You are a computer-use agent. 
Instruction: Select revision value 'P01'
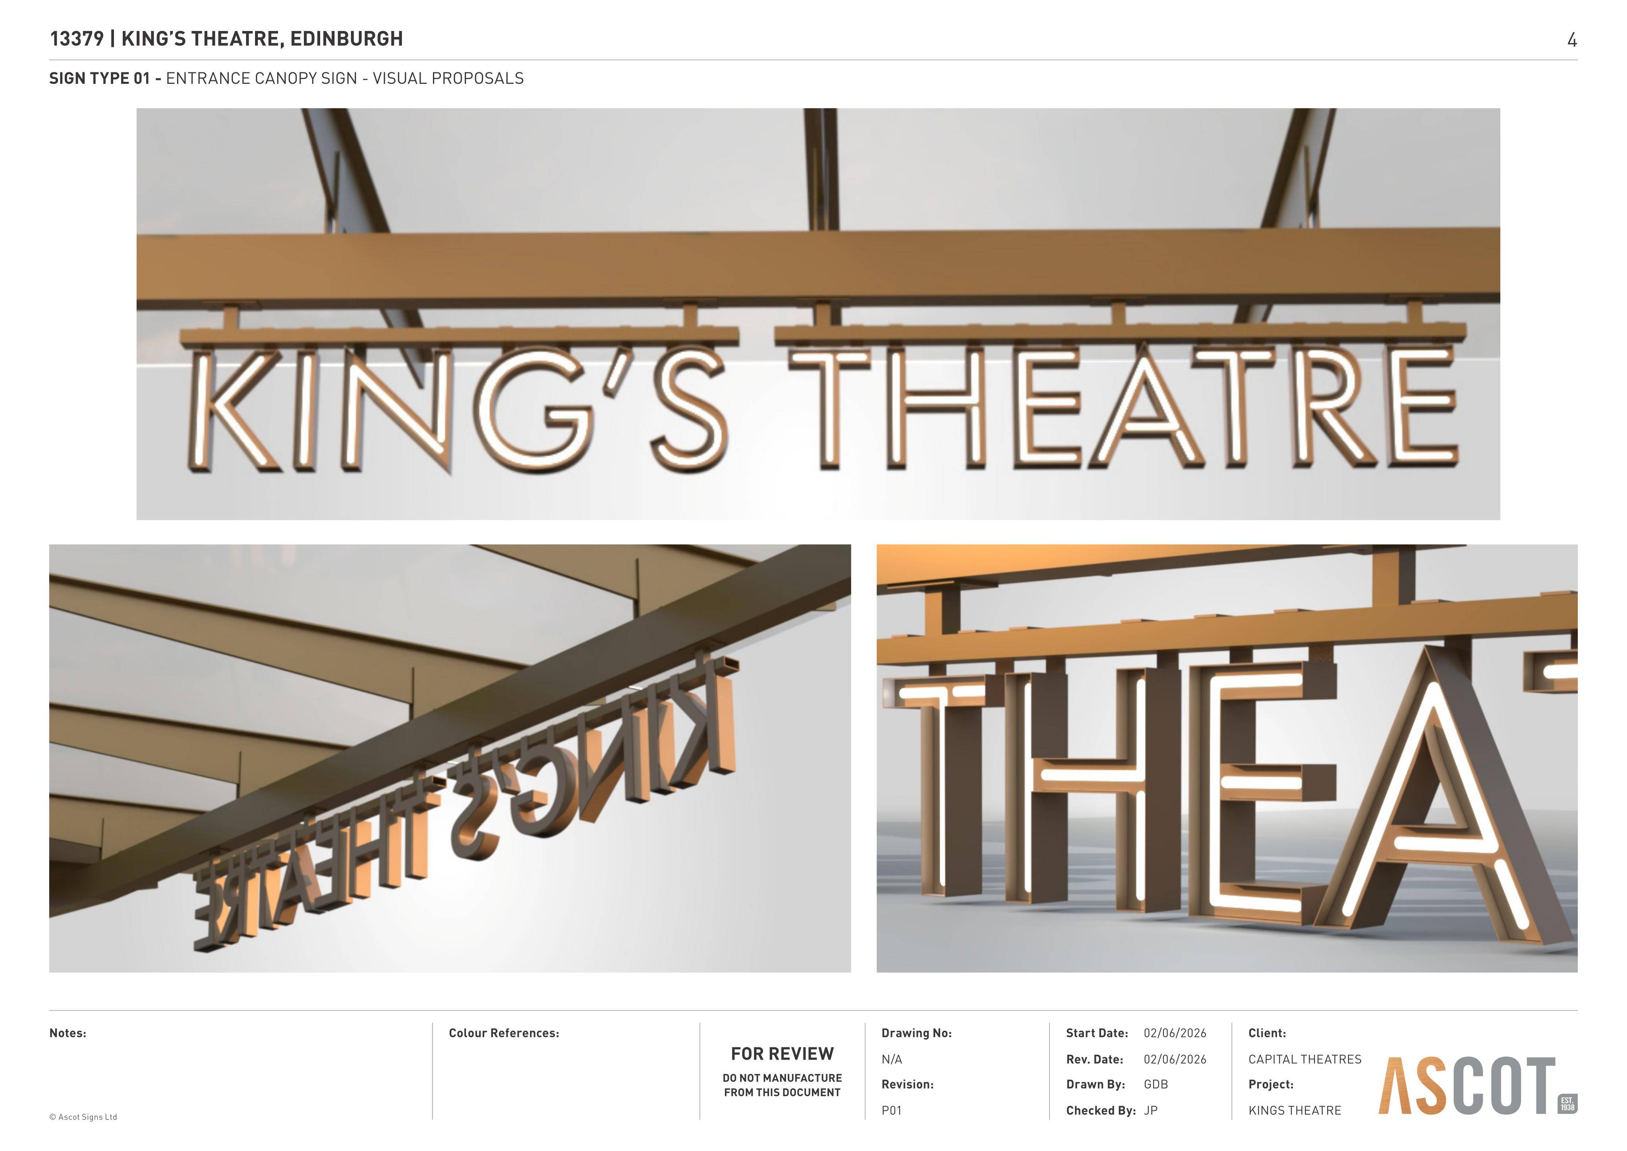point(891,1110)
